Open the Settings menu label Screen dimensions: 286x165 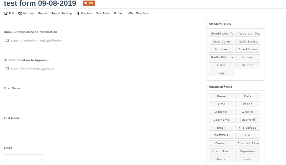[29, 14]
